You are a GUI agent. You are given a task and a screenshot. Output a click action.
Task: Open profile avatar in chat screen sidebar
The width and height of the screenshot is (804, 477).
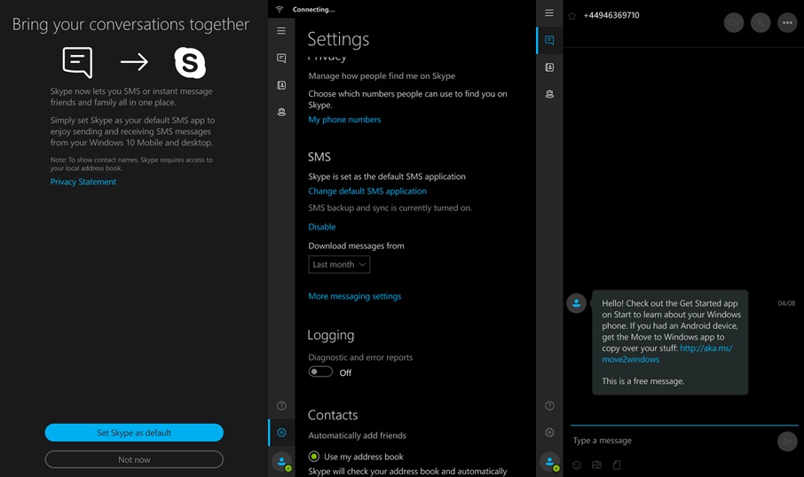pyautogui.click(x=549, y=462)
